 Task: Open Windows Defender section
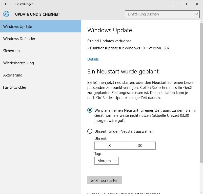pos(41,38)
